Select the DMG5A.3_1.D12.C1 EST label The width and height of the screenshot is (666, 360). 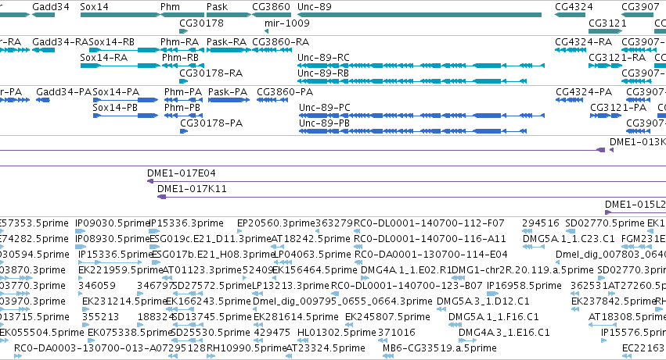484,302
